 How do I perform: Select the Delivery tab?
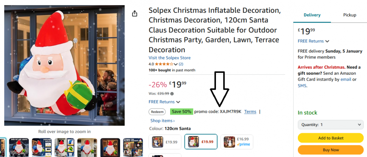(312, 15)
